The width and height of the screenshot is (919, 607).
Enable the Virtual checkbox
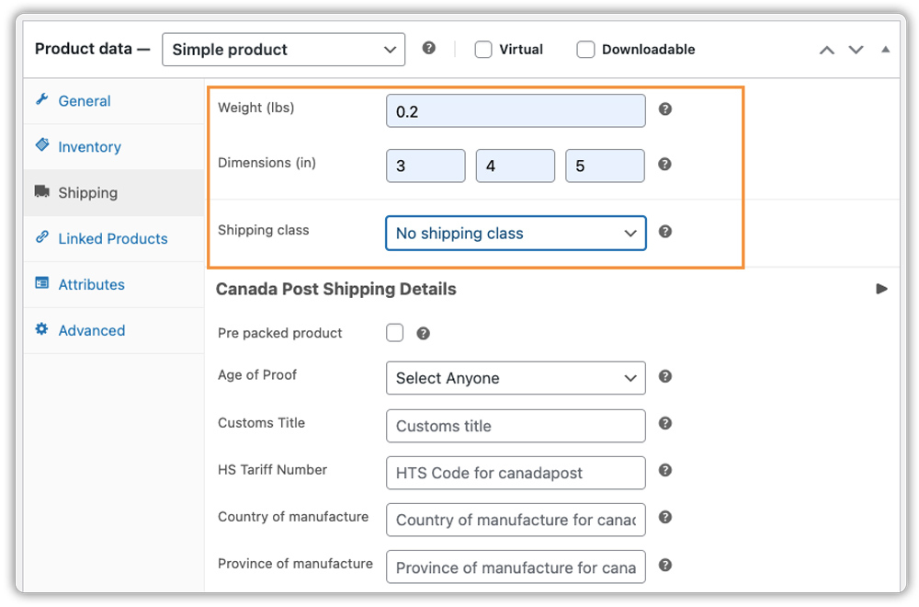point(483,49)
